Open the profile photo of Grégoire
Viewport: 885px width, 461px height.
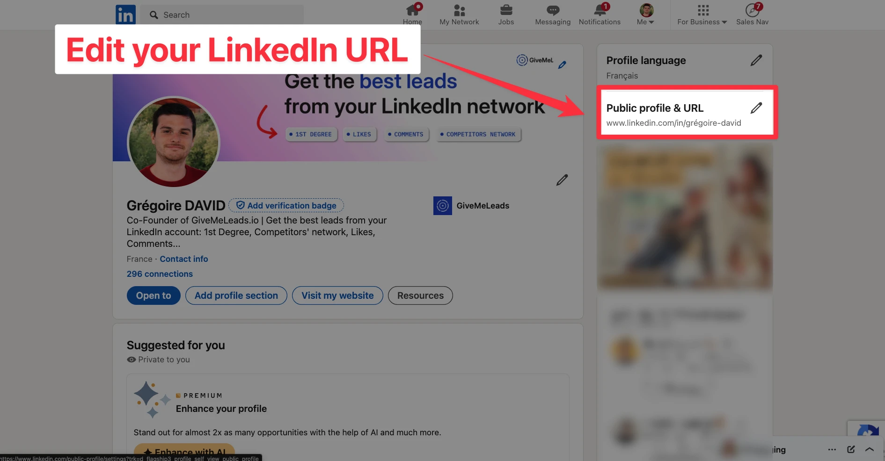click(174, 142)
